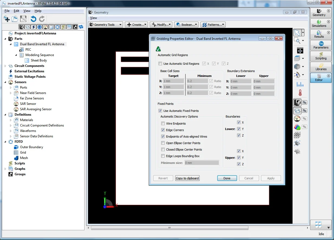The width and height of the screenshot is (334, 240).
Task: Click the New Project icon
Action: 7,19
